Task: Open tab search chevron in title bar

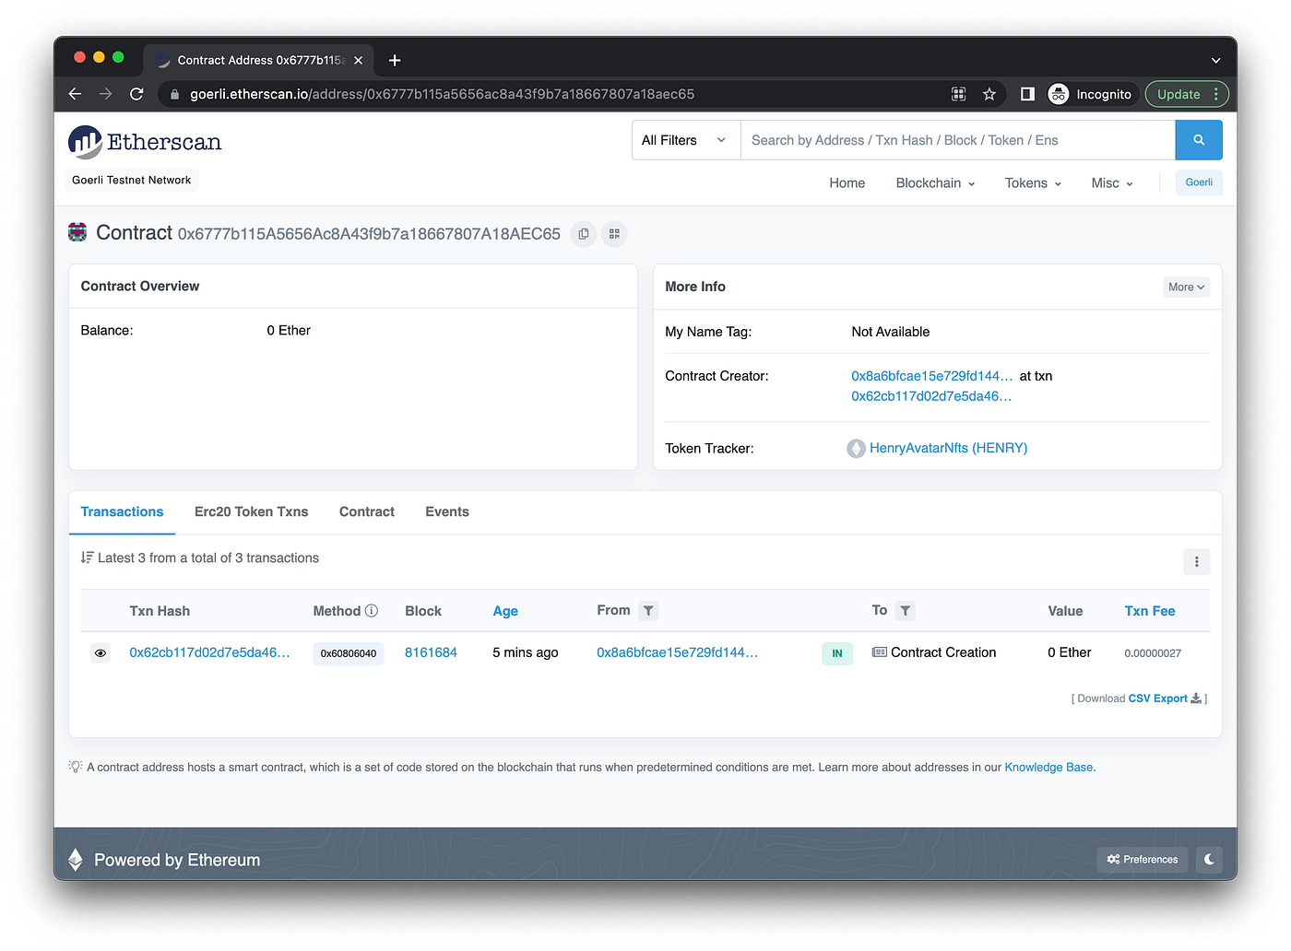Action: (x=1215, y=60)
